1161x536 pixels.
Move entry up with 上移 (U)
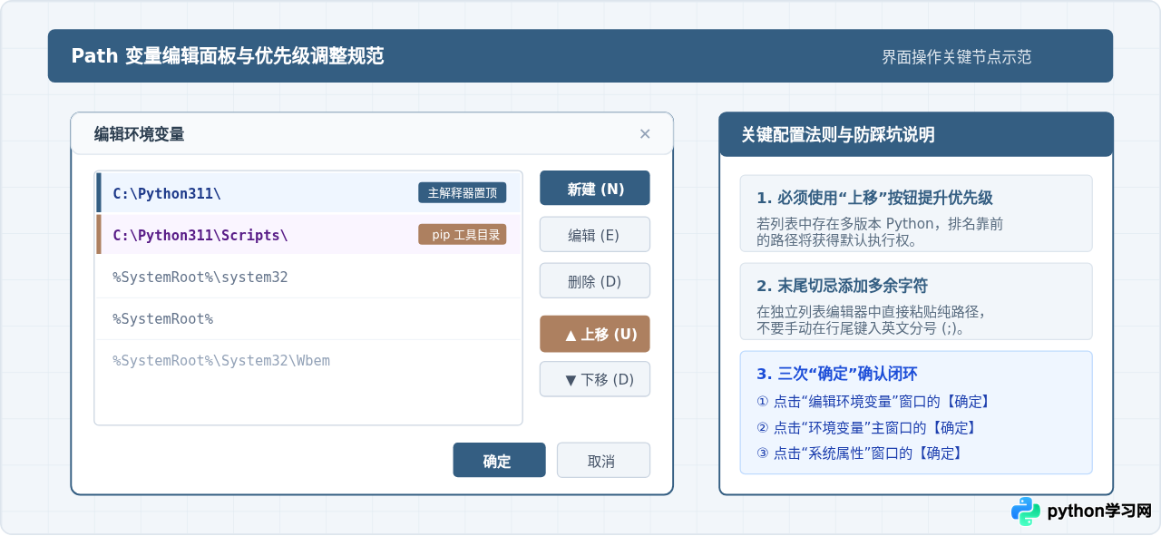[595, 334]
